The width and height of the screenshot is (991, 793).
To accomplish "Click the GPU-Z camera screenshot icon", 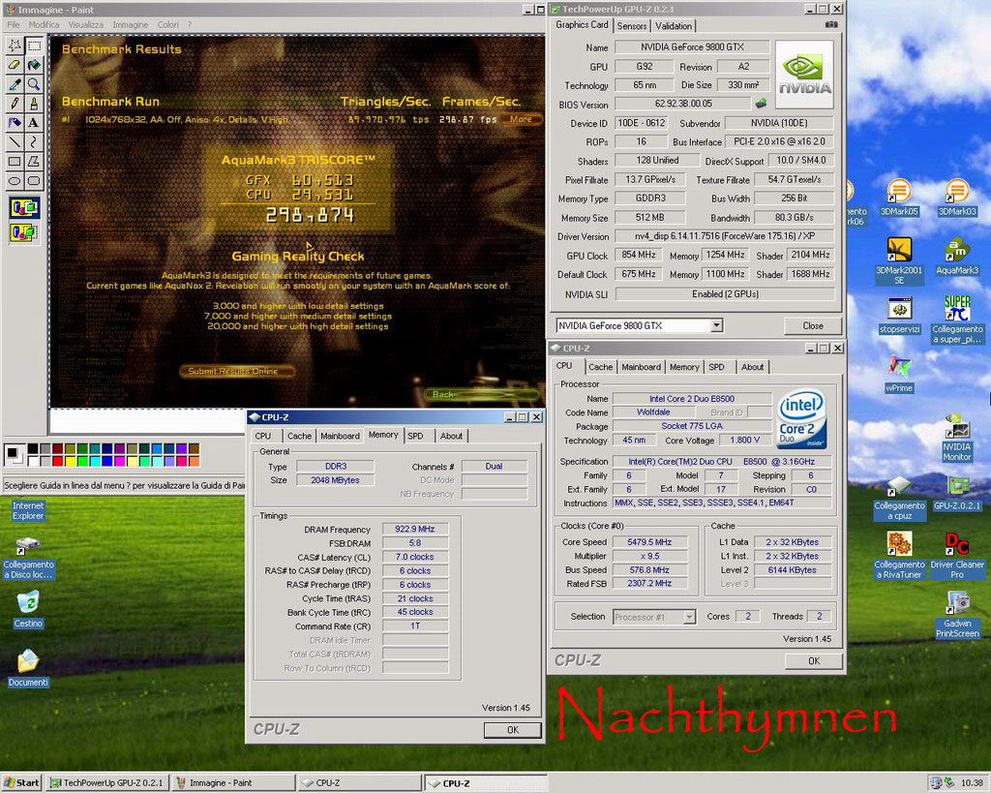I will point(831,24).
